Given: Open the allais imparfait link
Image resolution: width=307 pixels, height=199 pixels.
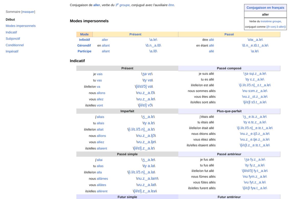Looking at the screenshot, I should pyautogui.click(x=100, y=117).
